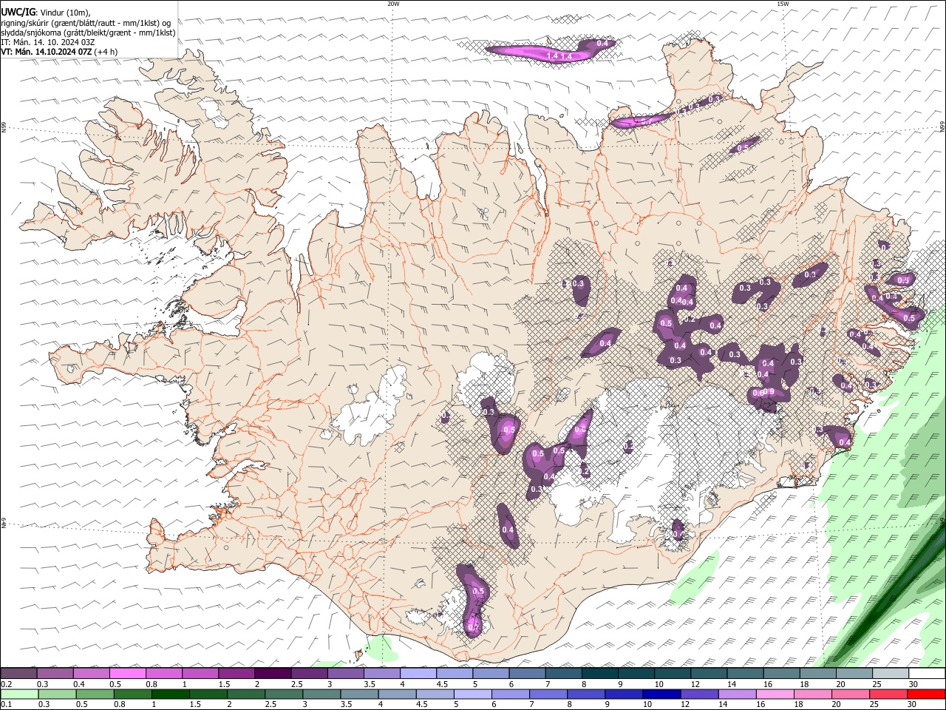Click the '(+4 h)' forecast offset text

(x=106, y=52)
